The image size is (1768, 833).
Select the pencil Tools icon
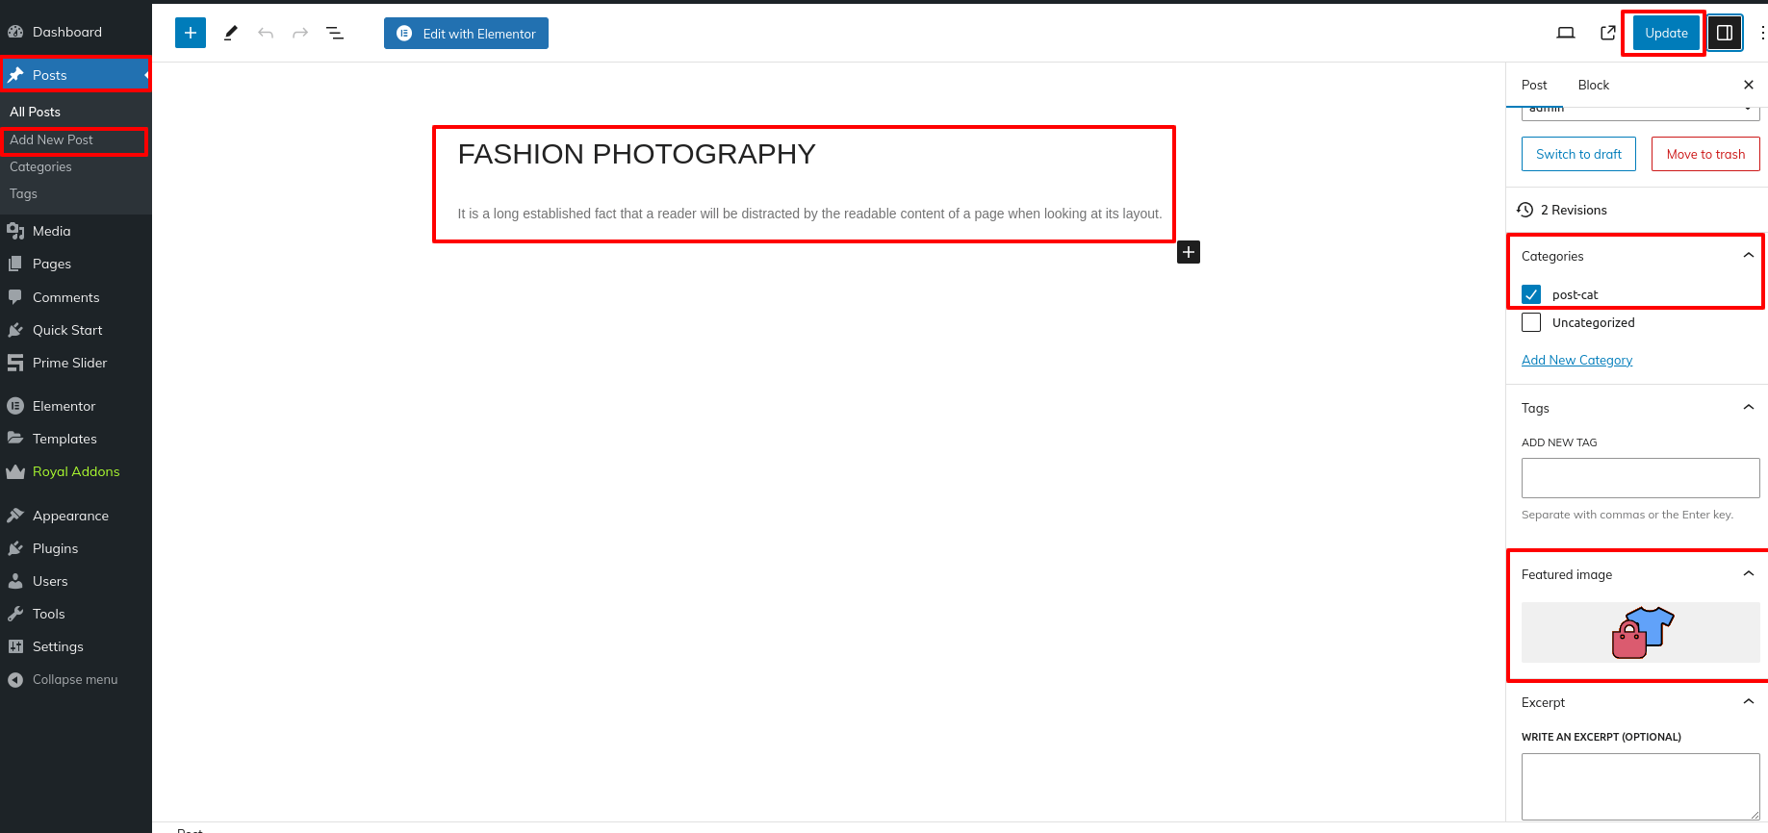pos(231,33)
